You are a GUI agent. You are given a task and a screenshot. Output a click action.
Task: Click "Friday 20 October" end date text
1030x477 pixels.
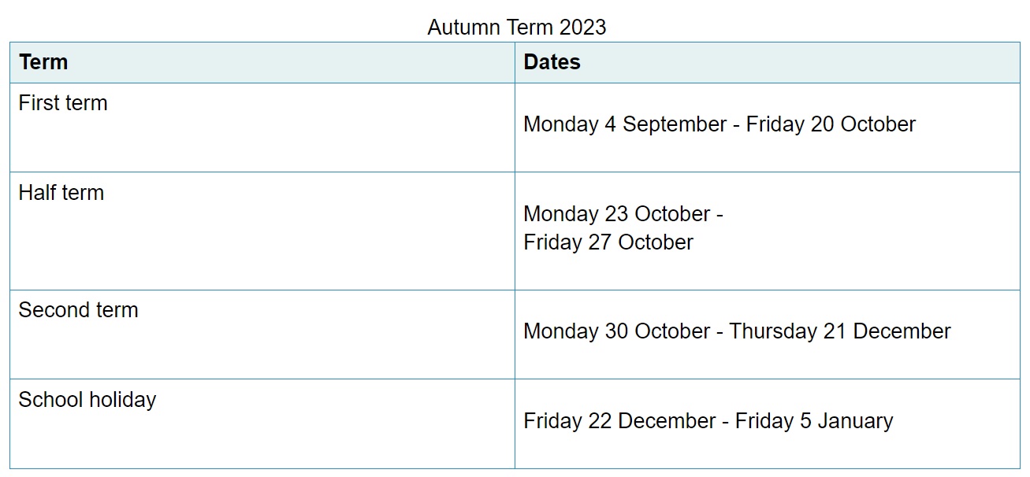click(x=831, y=124)
